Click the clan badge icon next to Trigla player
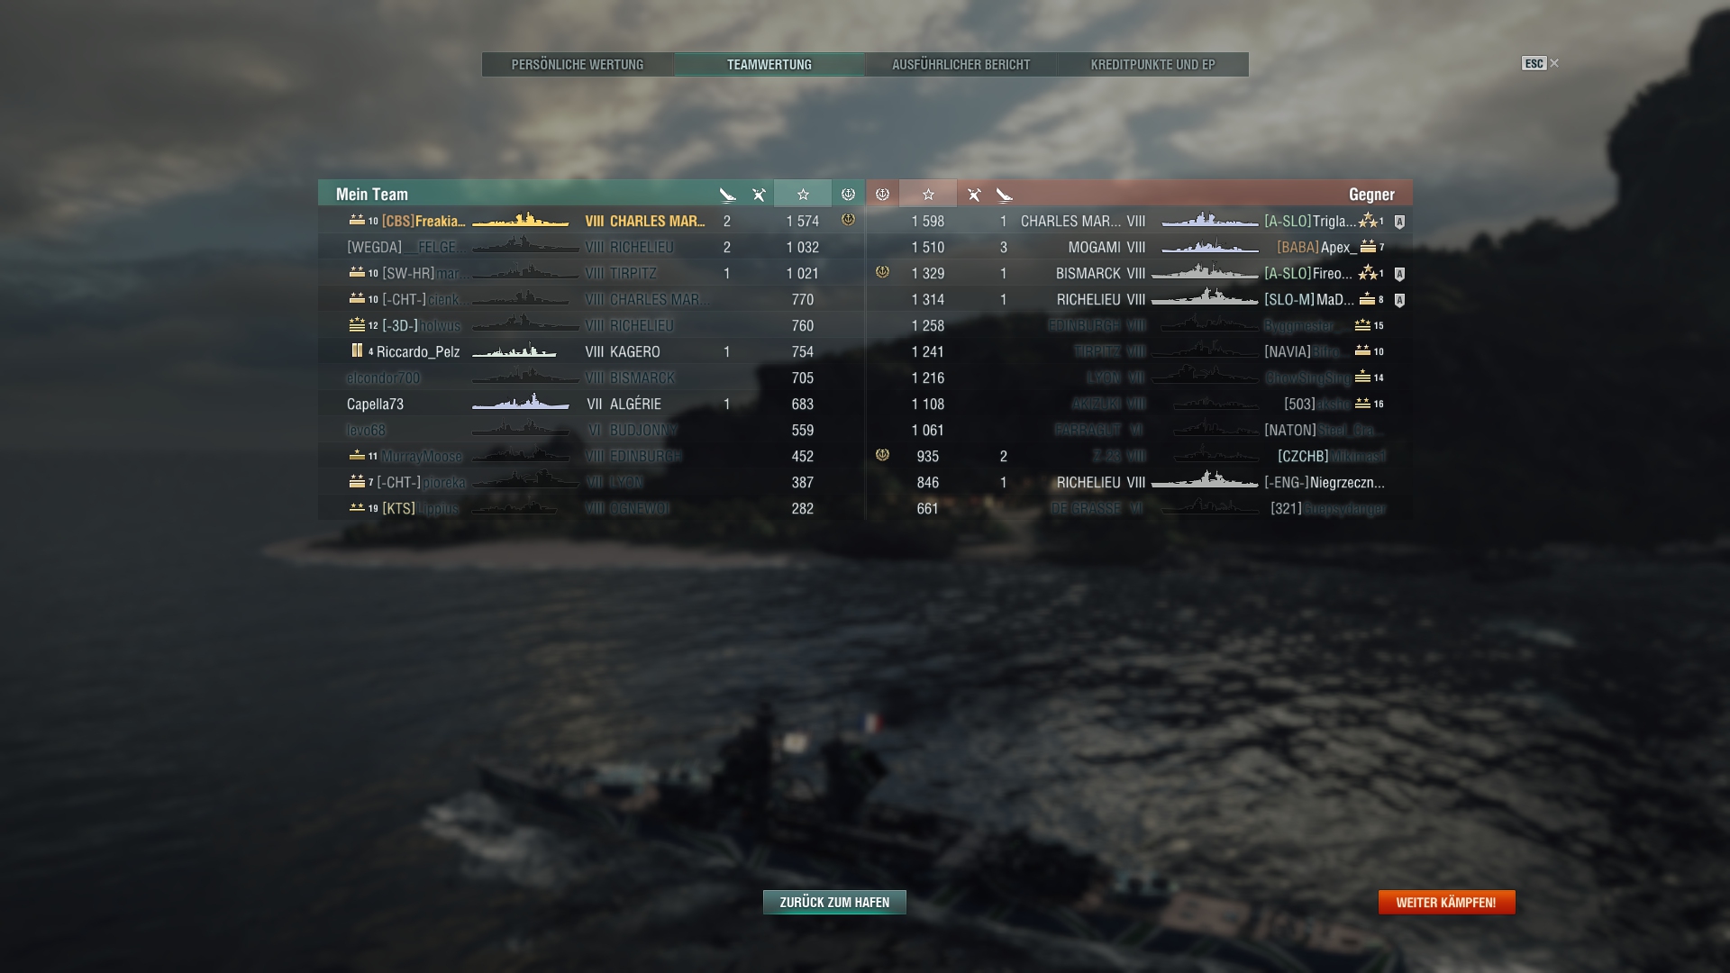The width and height of the screenshot is (1730, 973). coord(1399,222)
